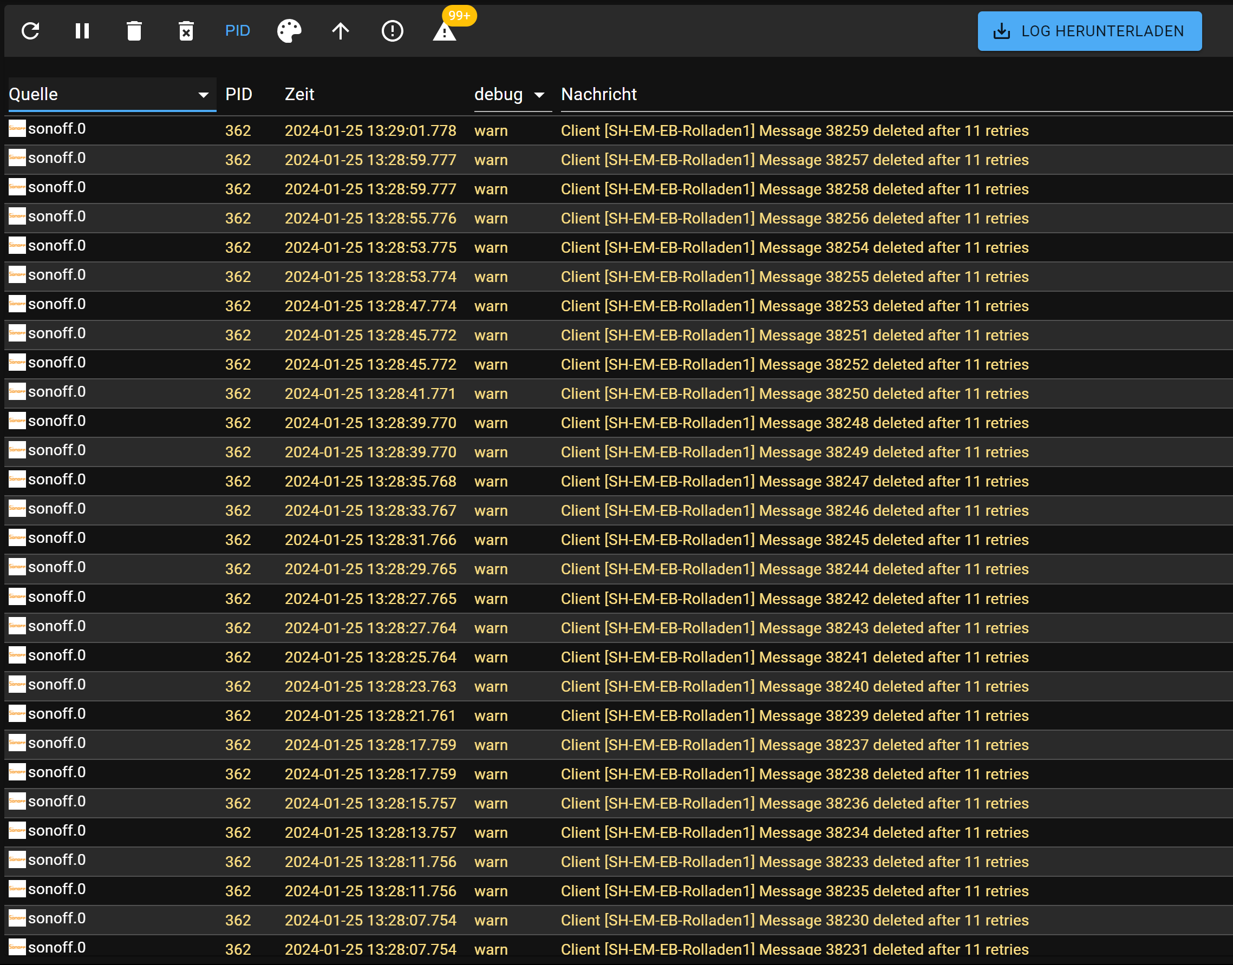
Task: Refresh the log with the reload icon
Action: (30, 31)
